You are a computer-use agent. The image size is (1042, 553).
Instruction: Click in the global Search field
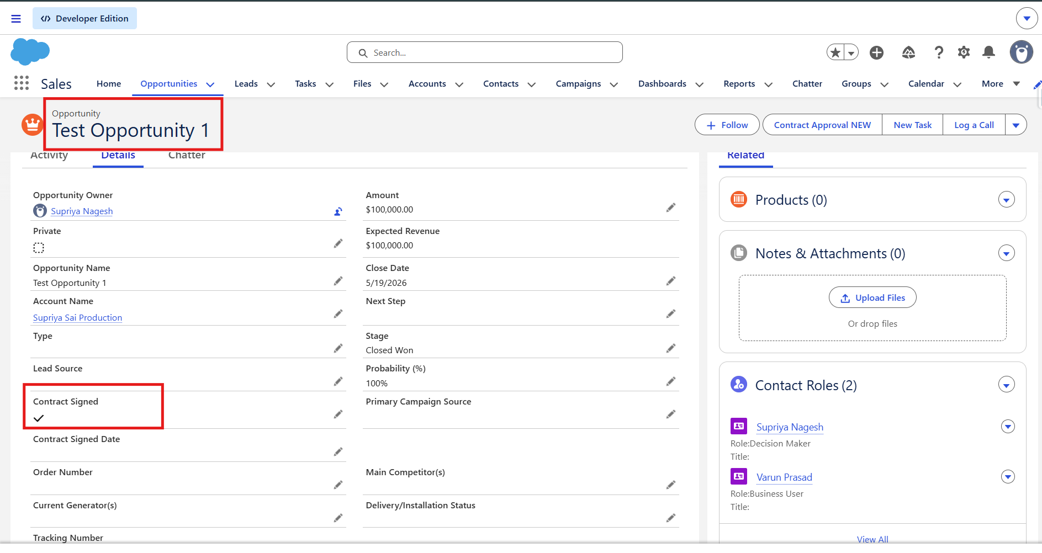pos(485,52)
